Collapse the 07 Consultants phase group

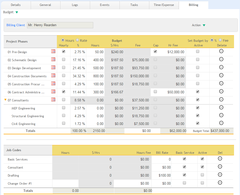pyautogui.click(x=5, y=100)
